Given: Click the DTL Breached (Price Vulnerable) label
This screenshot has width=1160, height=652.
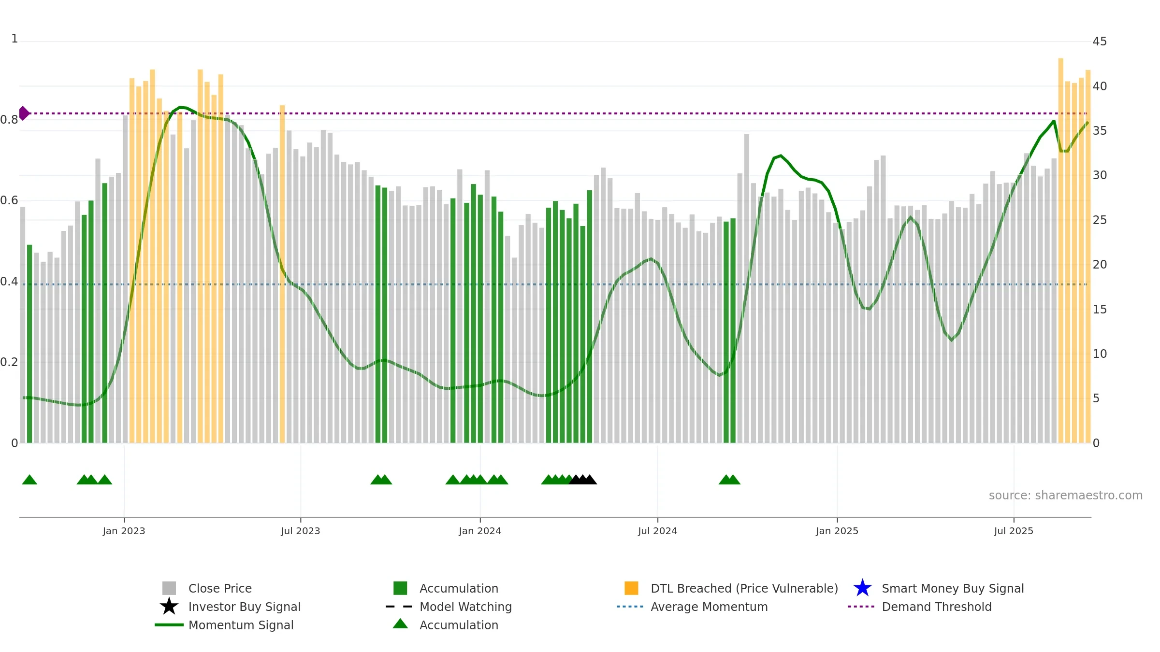Looking at the screenshot, I should coord(744,588).
